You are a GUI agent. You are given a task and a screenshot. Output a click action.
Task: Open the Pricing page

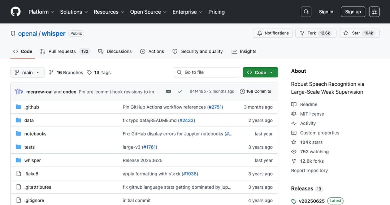(x=216, y=12)
